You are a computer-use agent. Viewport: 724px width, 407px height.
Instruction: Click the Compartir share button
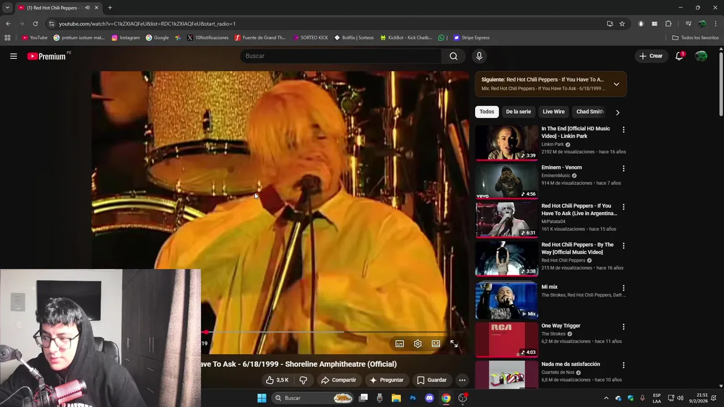point(338,380)
